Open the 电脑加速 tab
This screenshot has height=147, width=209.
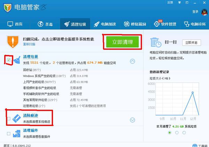(x=105, y=24)
